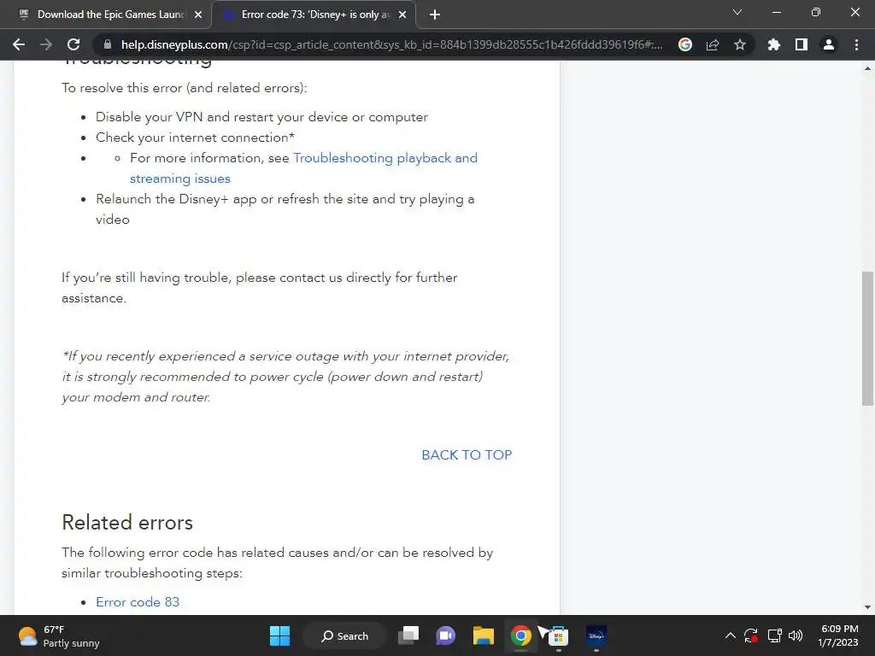Expand the hidden system tray icons
875x656 pixels.
(x=730, y=635)
